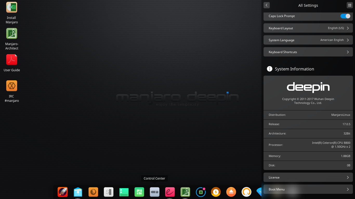Click the grid view icon in settings header

click(x=350, y=5)
